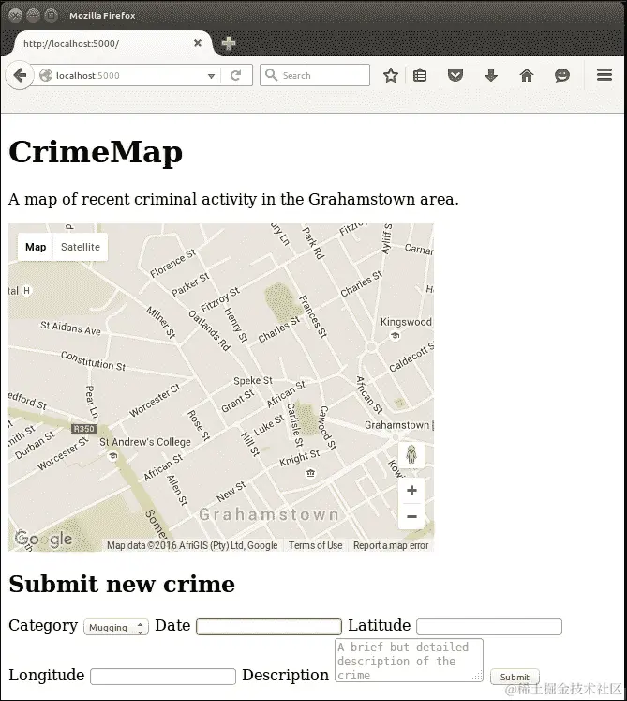Click the St Andrew's College marker icon
The image size is (627, 701).
(112, 455)
